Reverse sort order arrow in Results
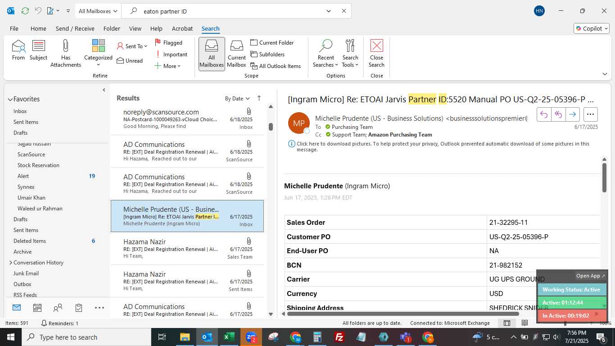The image size is (615, 346). coord(259,98)
